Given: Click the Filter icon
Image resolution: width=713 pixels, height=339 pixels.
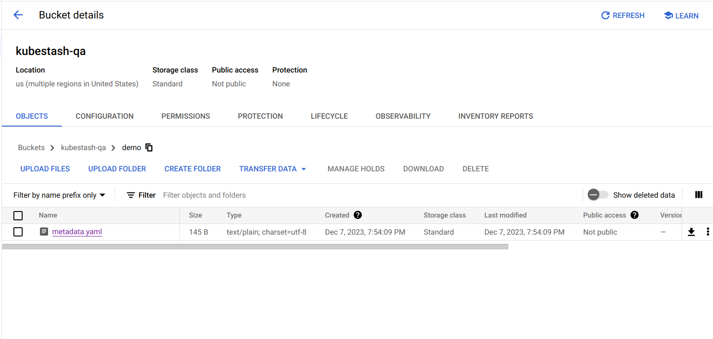Looking at the screenshot, I should coord(131,195).
